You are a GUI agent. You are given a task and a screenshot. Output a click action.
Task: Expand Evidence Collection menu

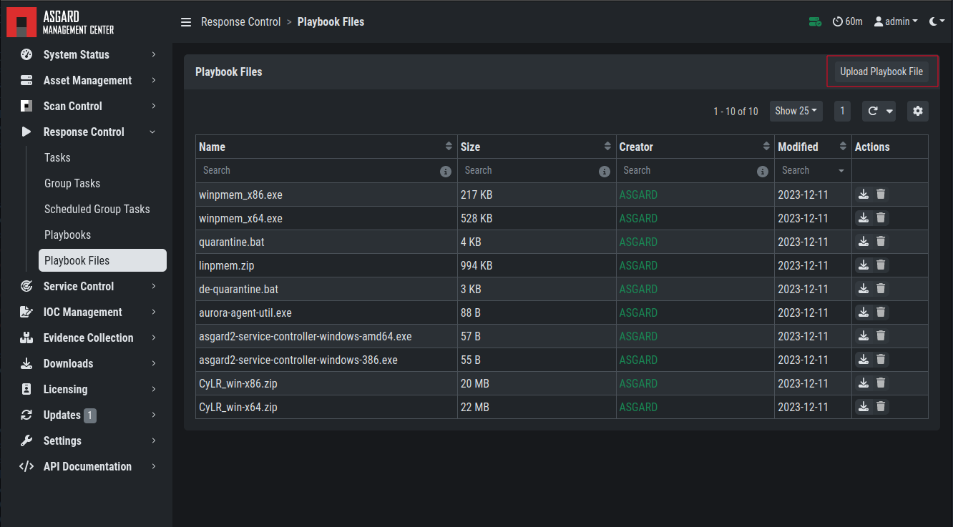pyautogui.click(x=87, y=338)
